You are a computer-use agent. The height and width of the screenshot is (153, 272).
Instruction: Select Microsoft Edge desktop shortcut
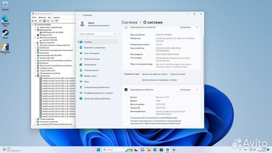pyautogui.click(x=5, y=21)
